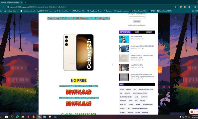Launch Brave browser from the taskbar
The width and height of the screenshot is (198, 119).
[49, 117]
